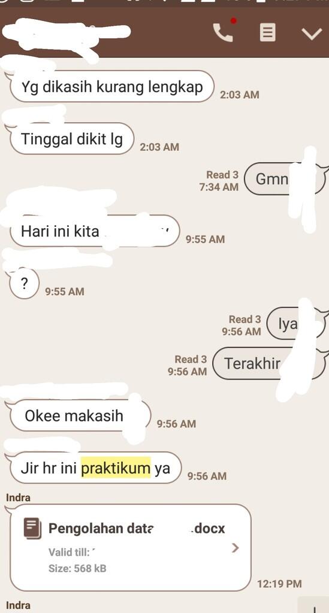Tap the Iya sent message
The image size is (329, 613).
point(296,323)
